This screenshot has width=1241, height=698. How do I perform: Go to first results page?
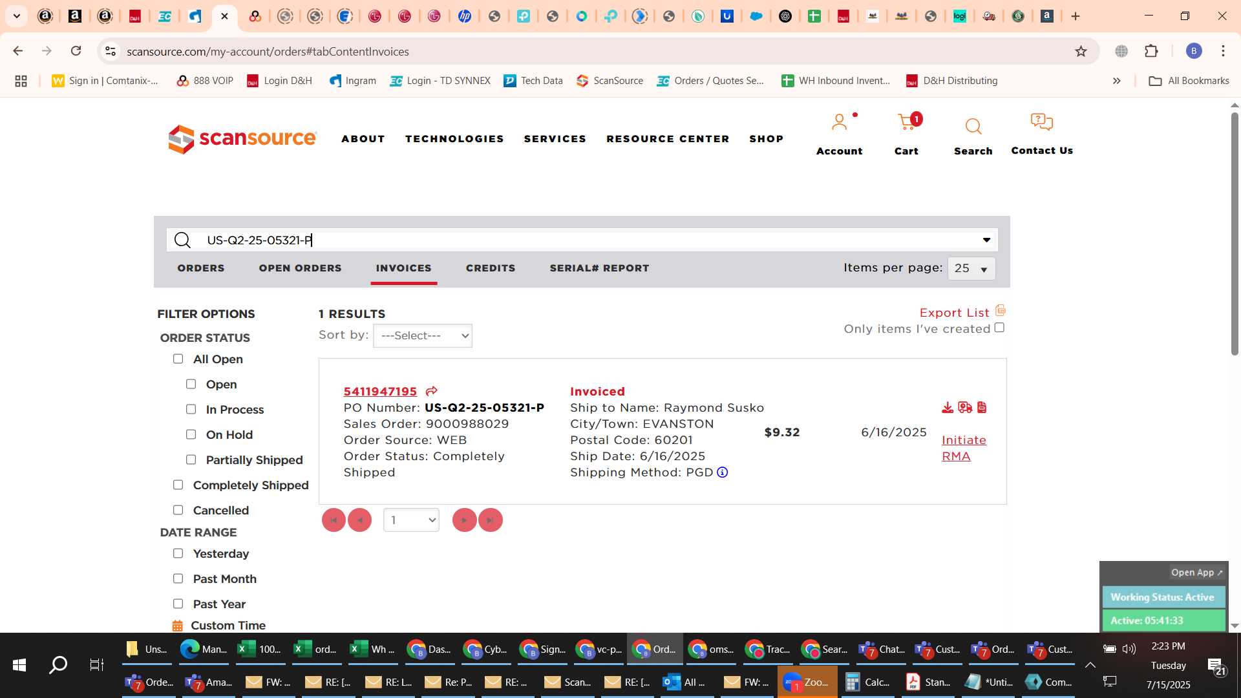334,520
